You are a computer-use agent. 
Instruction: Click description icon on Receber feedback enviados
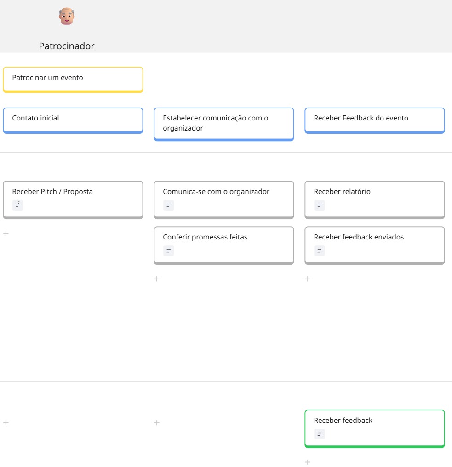[319, 251]
